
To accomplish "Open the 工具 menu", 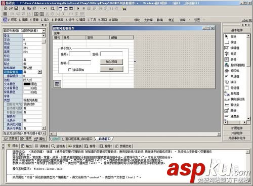I will [92, 20].
